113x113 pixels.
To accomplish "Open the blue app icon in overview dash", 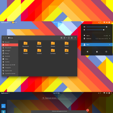I will 3,106.
